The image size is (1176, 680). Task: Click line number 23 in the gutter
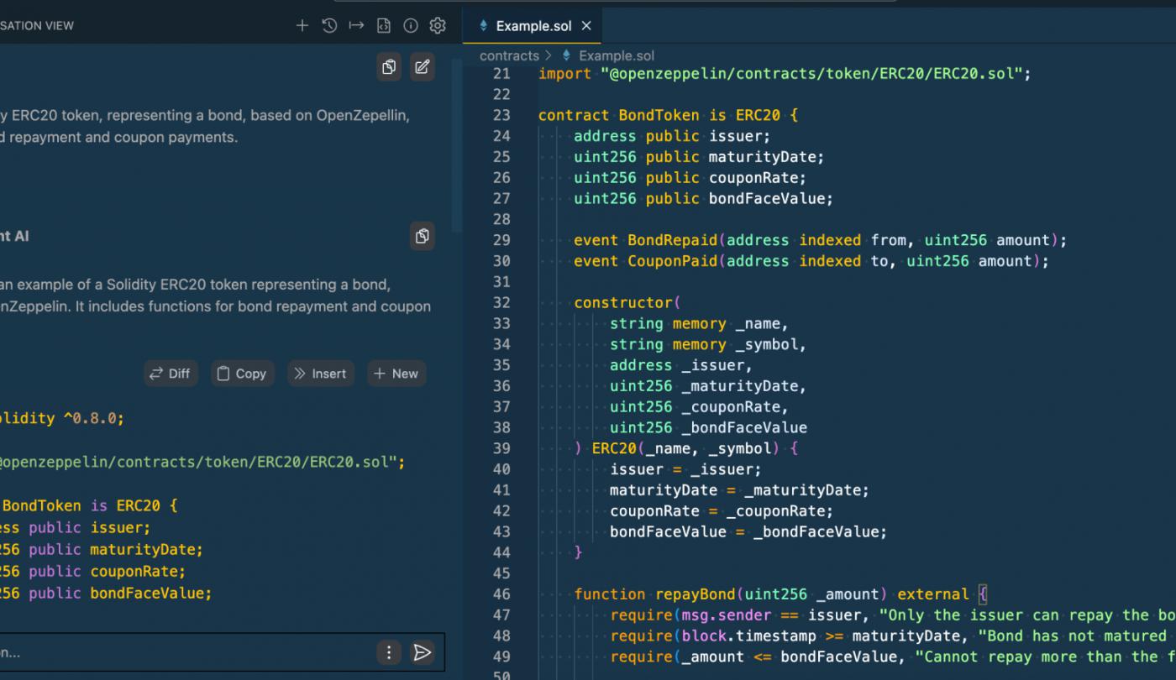(x=501, y=115)
